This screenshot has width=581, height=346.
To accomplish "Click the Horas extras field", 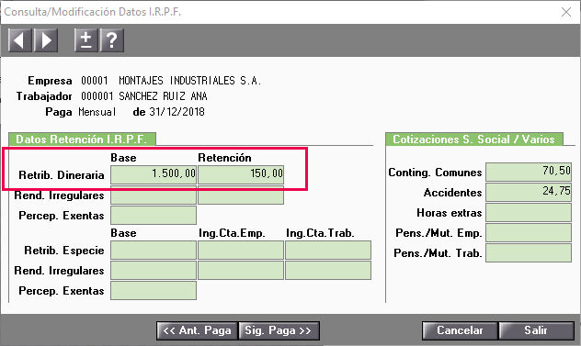I will (x=529, y=213).
